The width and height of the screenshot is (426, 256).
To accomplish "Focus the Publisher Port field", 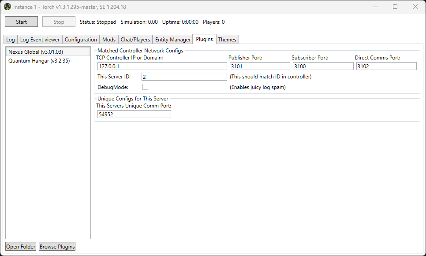I will tap(259, 66).
